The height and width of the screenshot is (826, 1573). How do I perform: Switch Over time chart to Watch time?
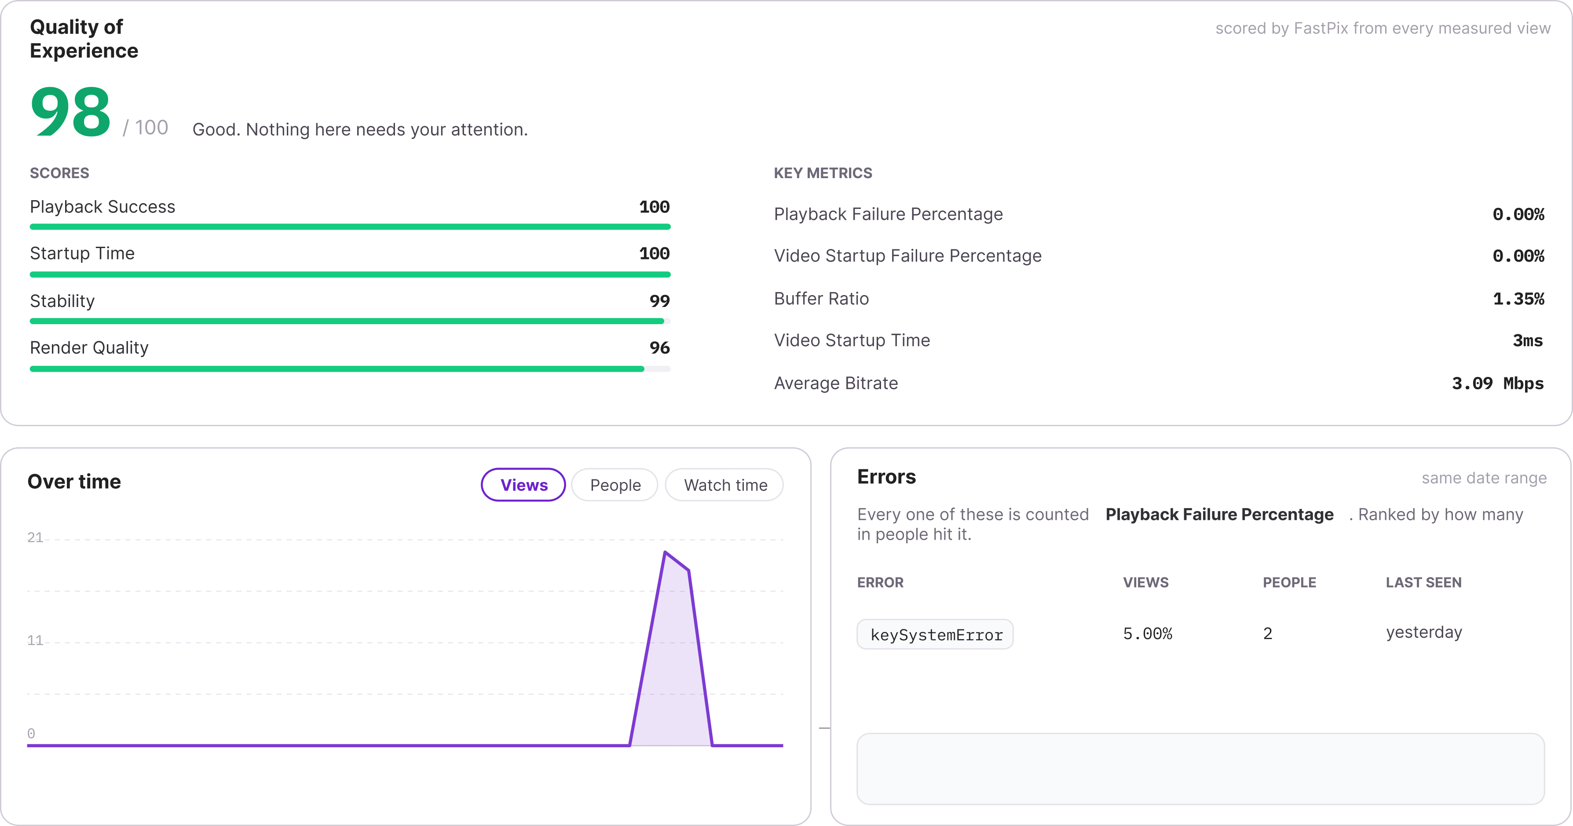pos(725,485)
